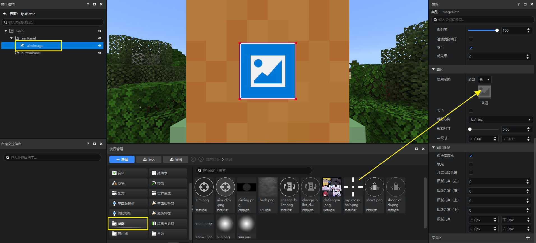536x243 pixels.
Task: Open help in the 自定义控件库 panel header
Action: [x=88, y=144]
